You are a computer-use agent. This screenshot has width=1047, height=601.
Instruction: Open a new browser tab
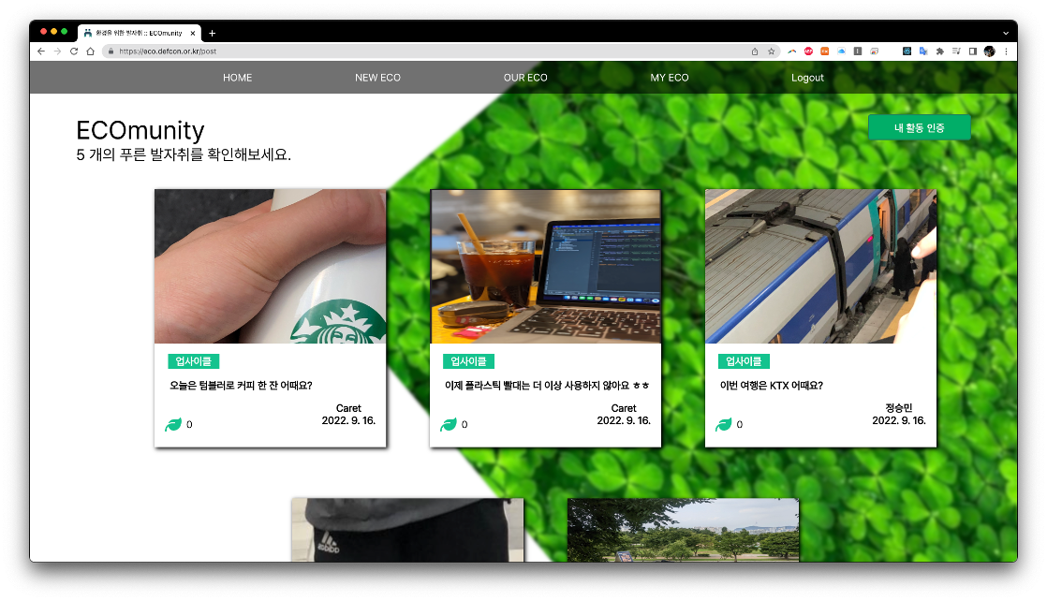click(213, 33)
